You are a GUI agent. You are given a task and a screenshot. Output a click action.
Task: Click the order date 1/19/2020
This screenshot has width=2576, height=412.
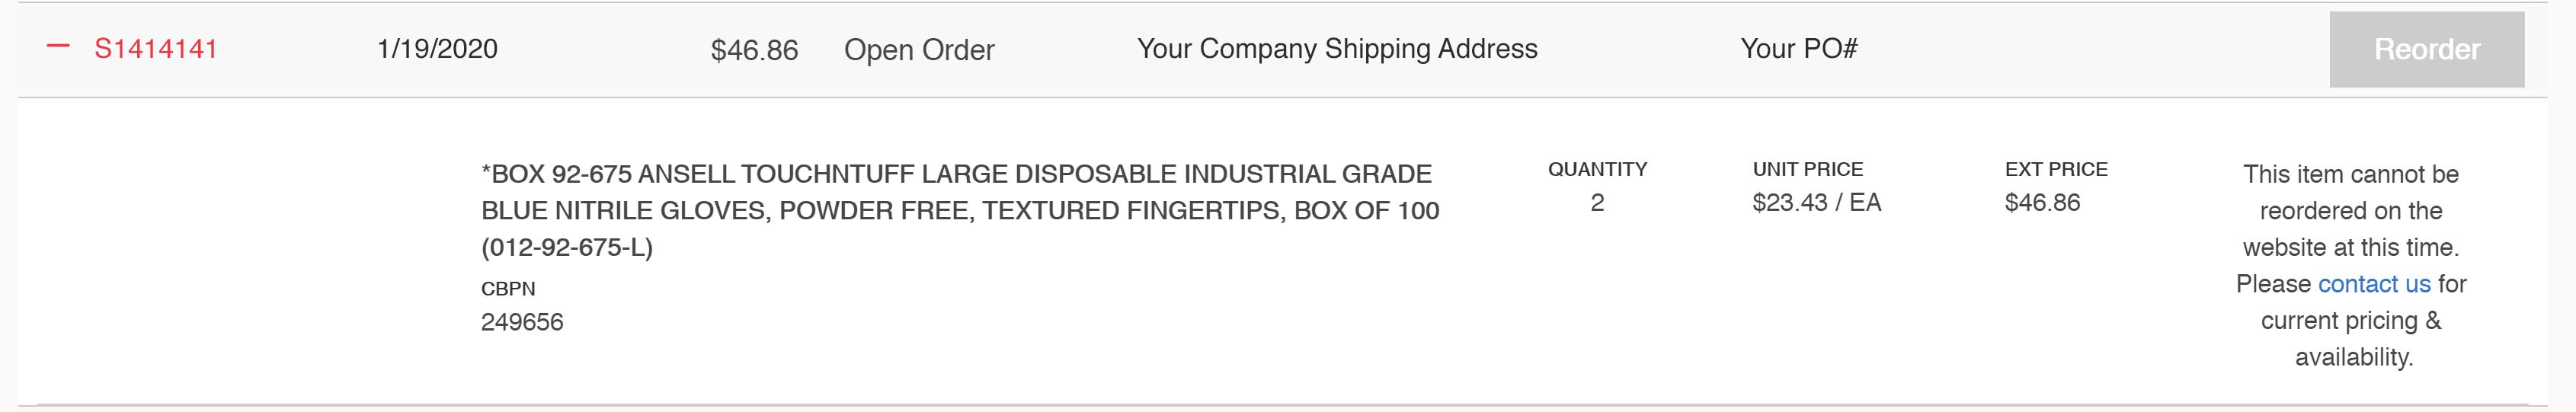437,49
